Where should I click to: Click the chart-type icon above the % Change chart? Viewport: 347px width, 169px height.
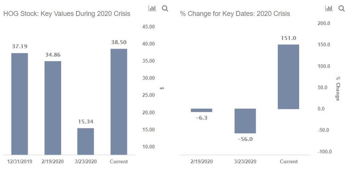(329, 8)
